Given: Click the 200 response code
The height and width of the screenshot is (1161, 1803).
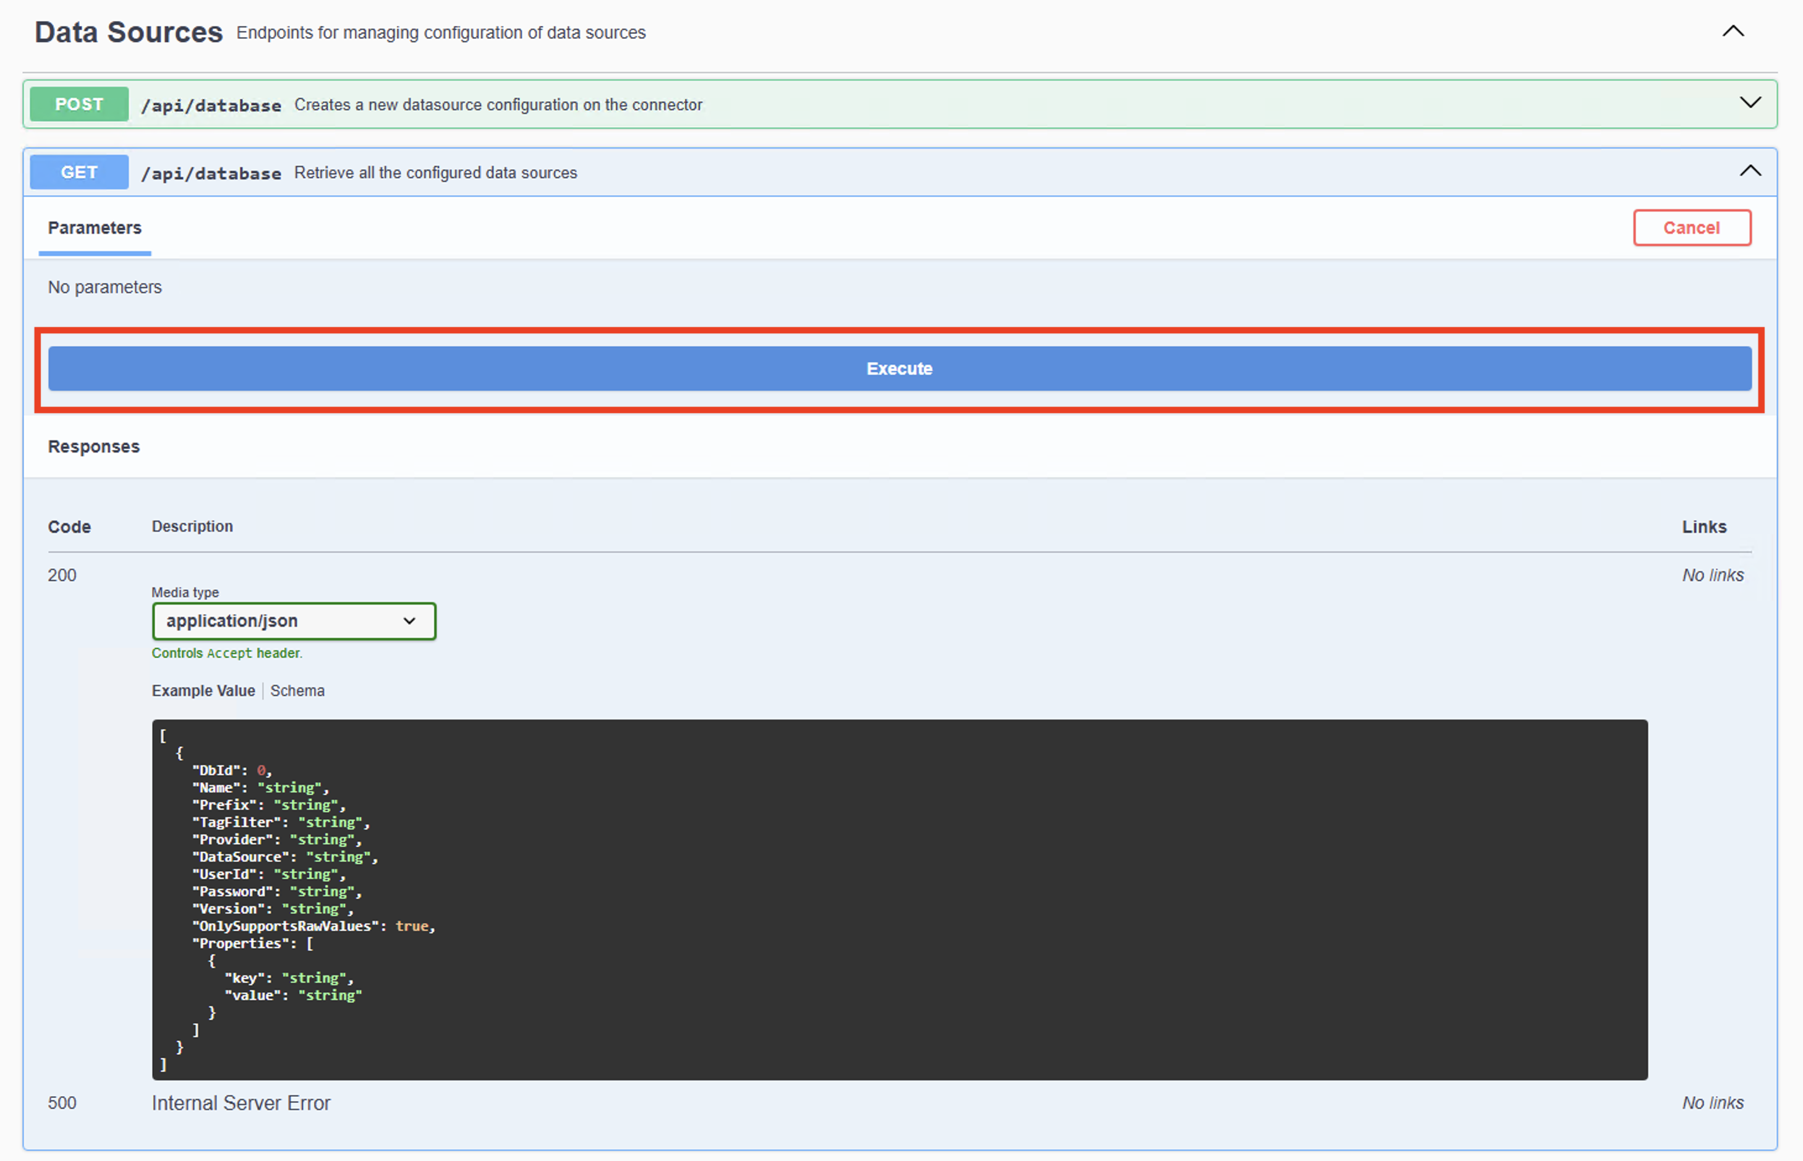Looking at the screenshot, I should 62,575.
